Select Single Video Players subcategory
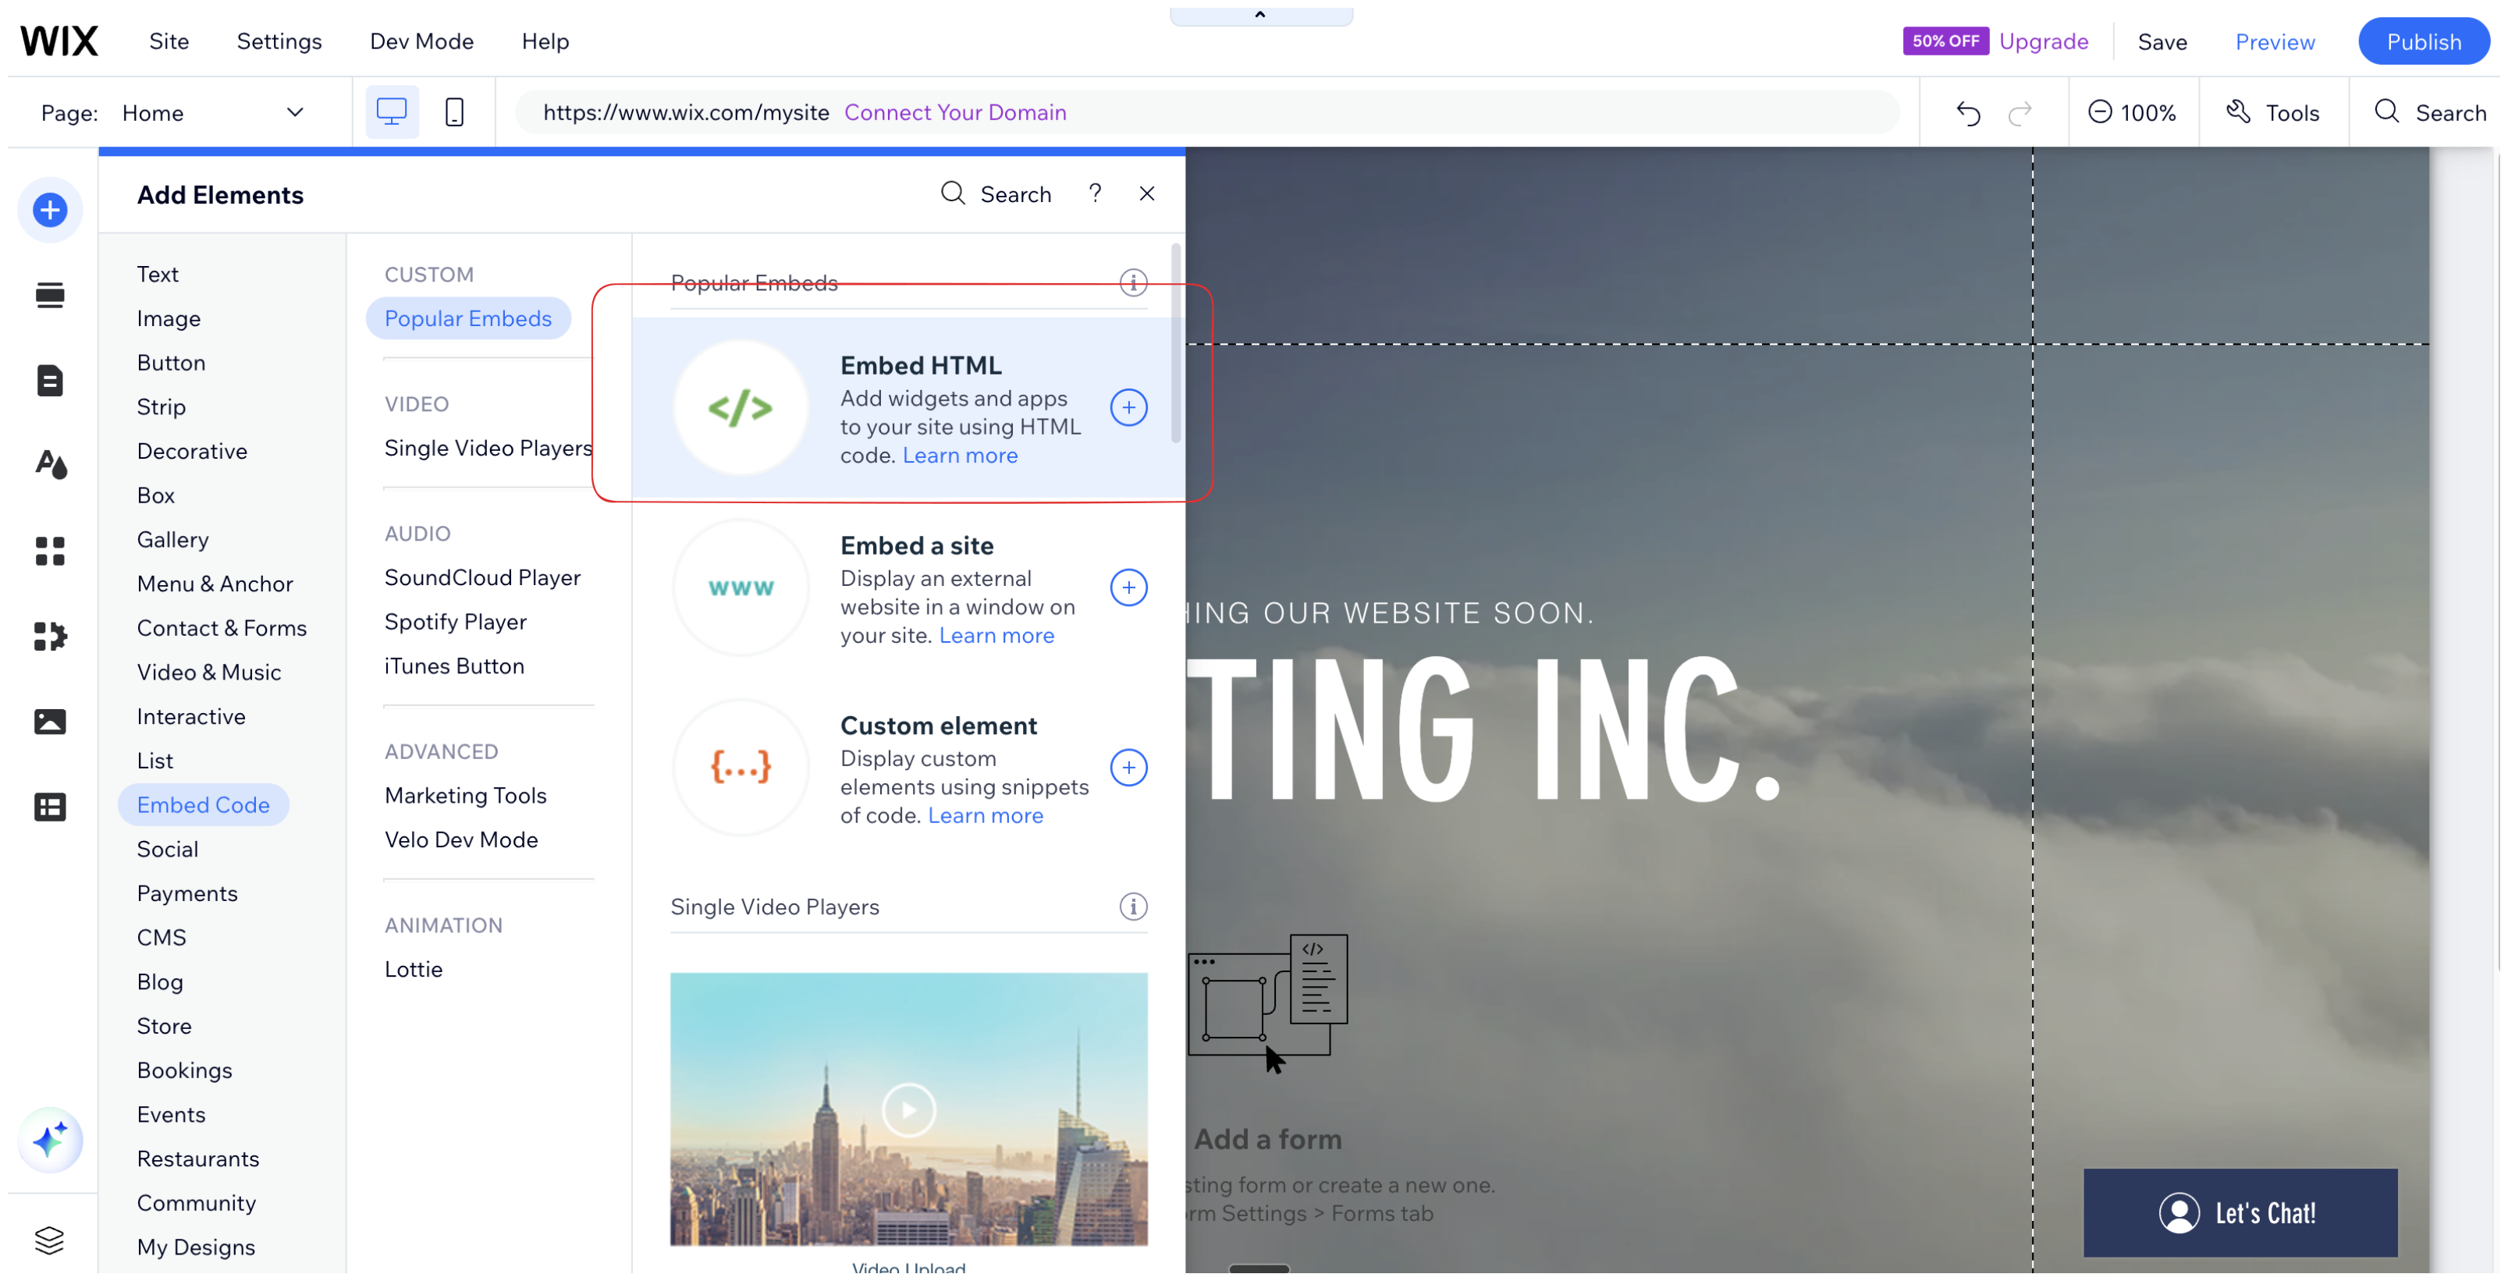 coord(488,448)
